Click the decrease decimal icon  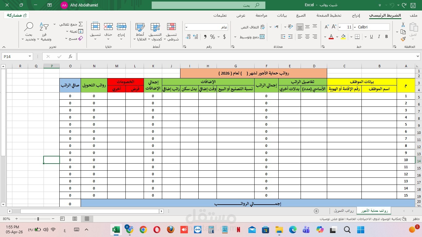coord(188,37)
